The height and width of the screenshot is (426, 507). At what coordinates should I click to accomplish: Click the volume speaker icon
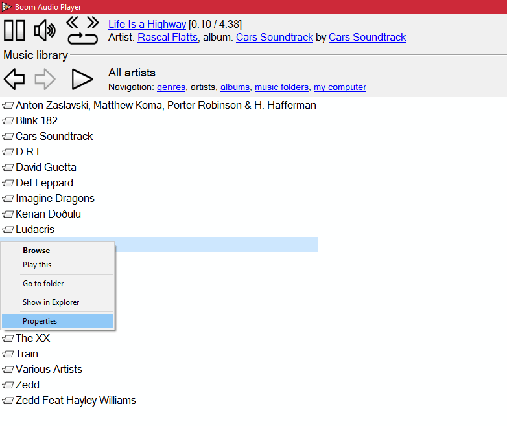[x=45, y=30]
